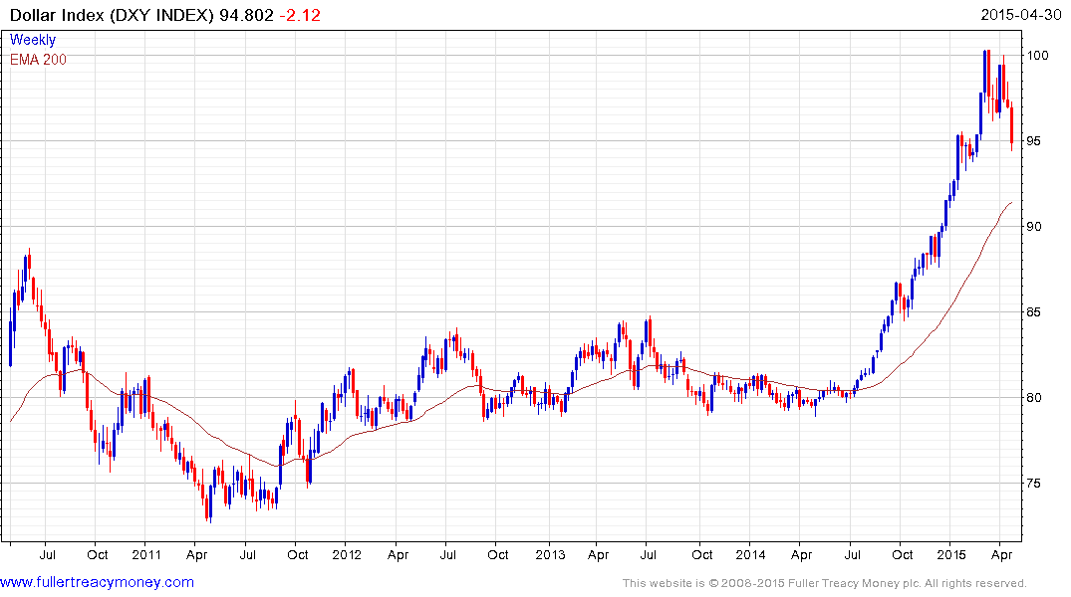
Task: Click the 2011 year axis label
Action: (x=146, y=554)
